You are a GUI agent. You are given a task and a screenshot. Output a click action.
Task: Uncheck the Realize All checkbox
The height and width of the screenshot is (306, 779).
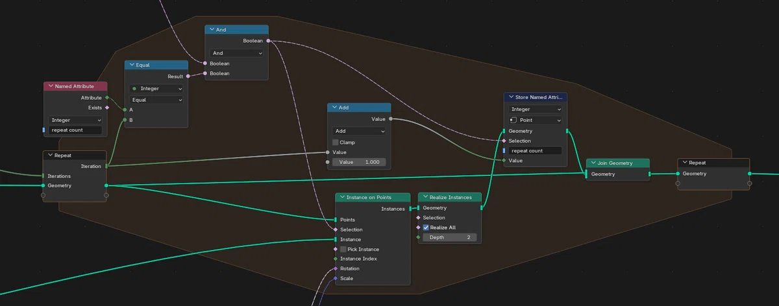point(426,228)
